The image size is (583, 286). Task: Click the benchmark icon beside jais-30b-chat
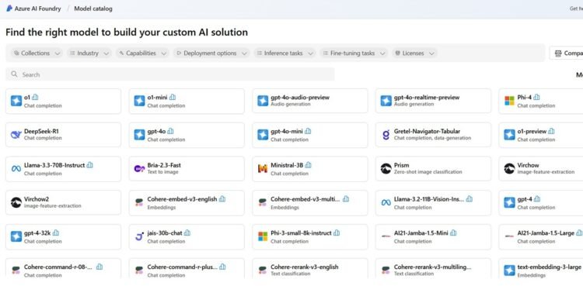187,233
